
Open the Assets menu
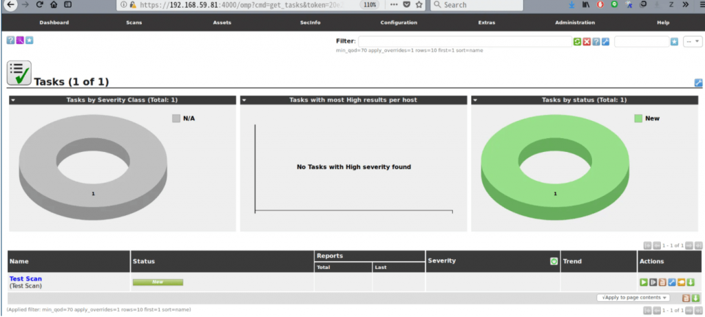tap(222, 23)
